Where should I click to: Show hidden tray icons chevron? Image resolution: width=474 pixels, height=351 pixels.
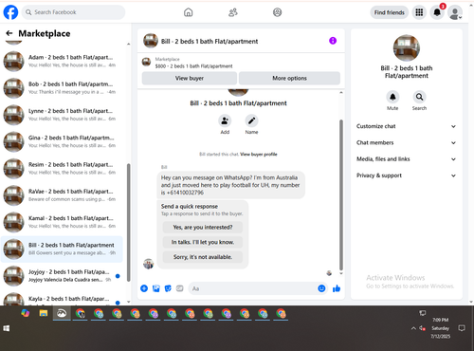[413, 328]
